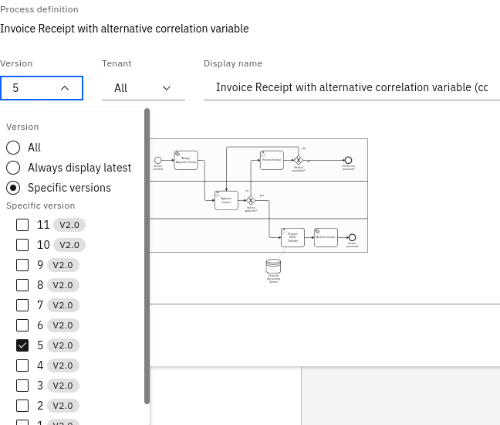Click the Invoice not processed end event
Viewport: 500px width, 425px height.
tap(348, 160)
